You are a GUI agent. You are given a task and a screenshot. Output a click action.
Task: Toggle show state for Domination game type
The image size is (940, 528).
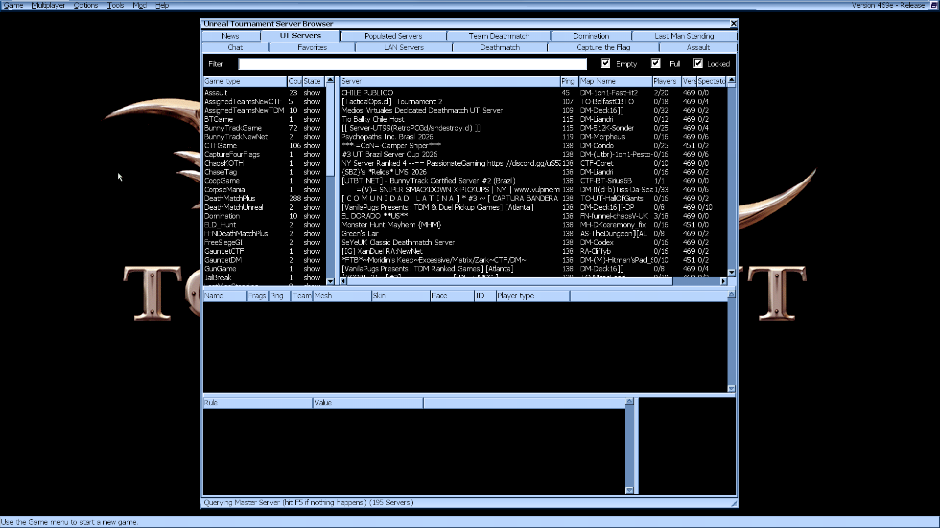(x=311, y=216)
